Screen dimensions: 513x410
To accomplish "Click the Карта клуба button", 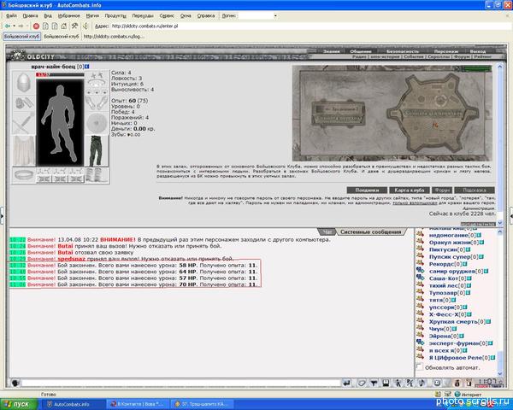I will (x=410, y=190).
